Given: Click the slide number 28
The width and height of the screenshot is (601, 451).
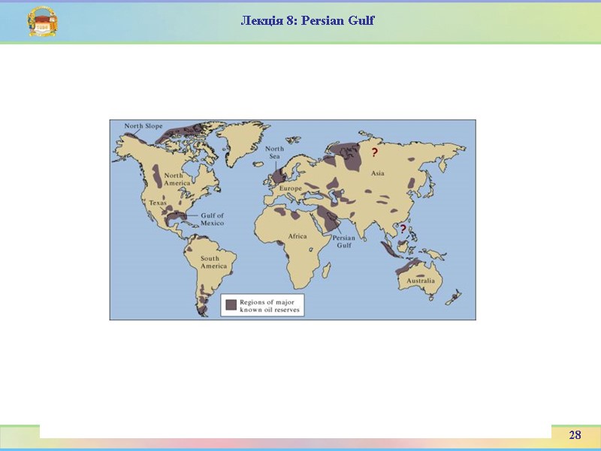Looking at the screenshot, I should pyautogui.click(x=575, y=435).
